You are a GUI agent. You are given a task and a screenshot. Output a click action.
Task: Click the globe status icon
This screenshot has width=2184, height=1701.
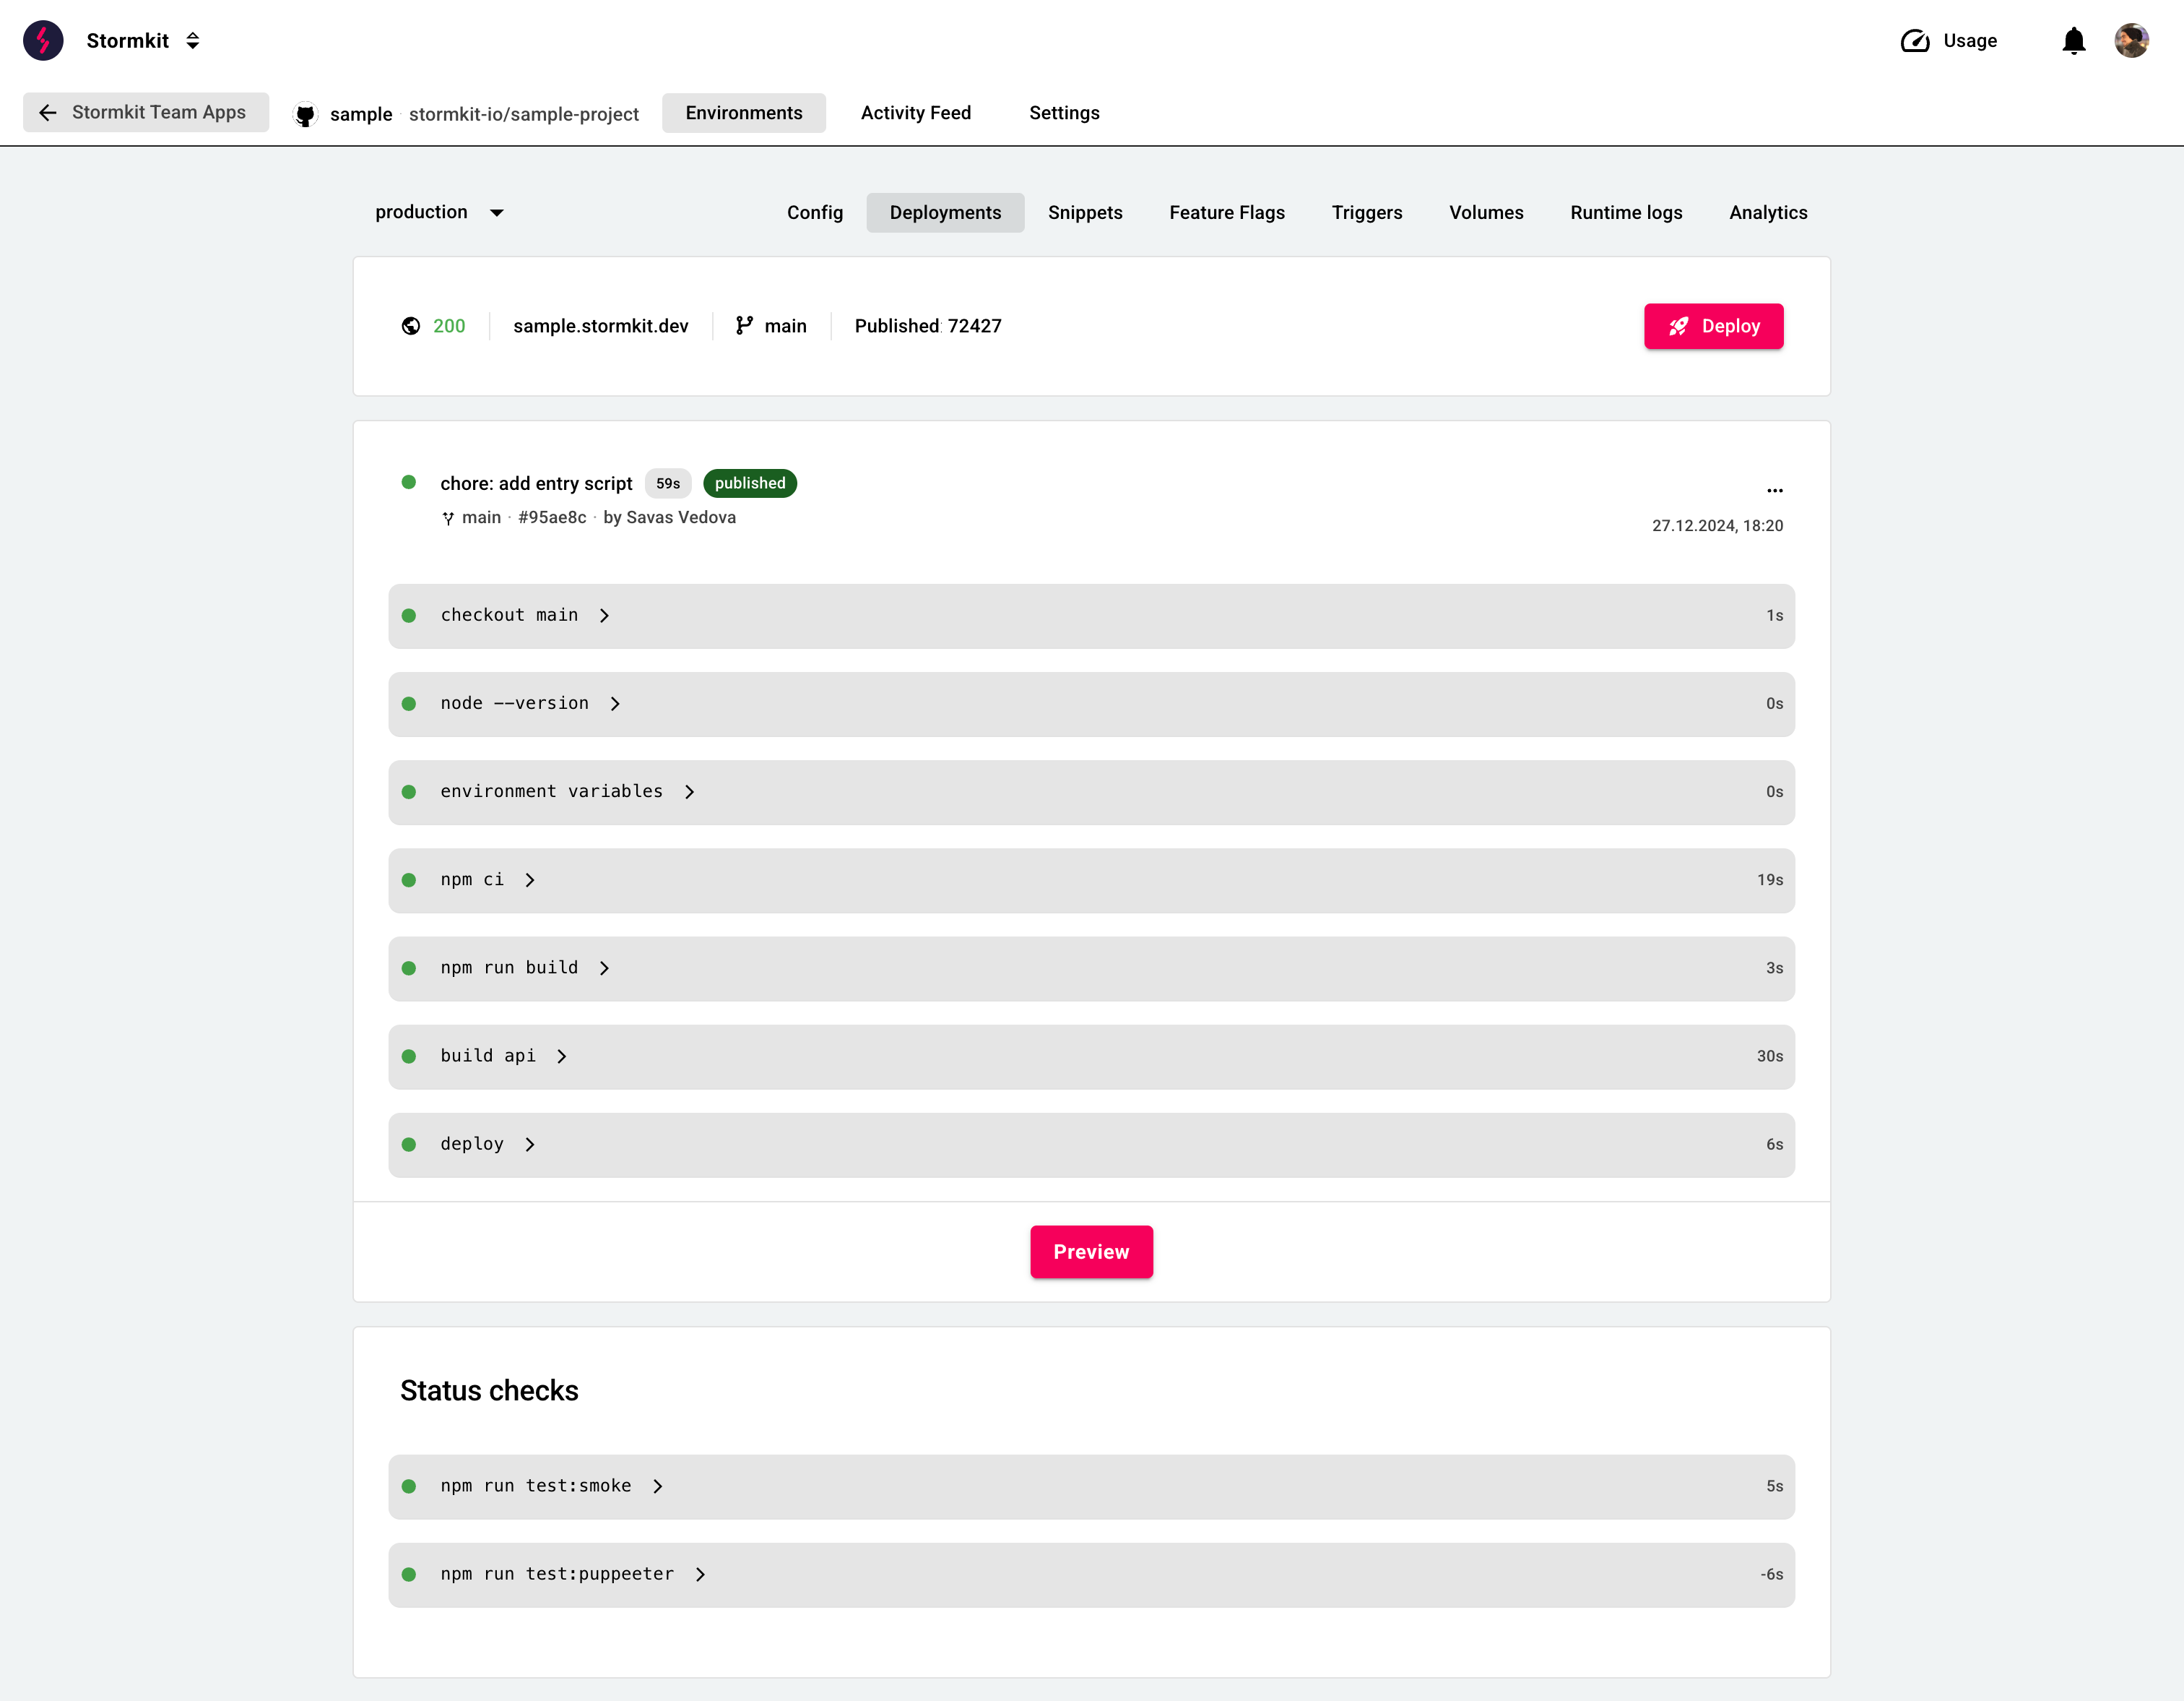[411, 326]
